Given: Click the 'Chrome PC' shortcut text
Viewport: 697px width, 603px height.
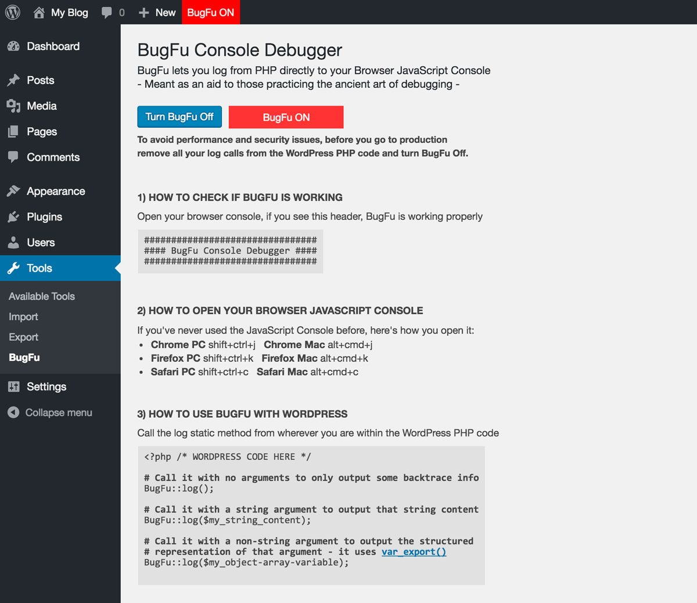Looking at the screenshot, I should pyautogui.click(x=203, y=345).
